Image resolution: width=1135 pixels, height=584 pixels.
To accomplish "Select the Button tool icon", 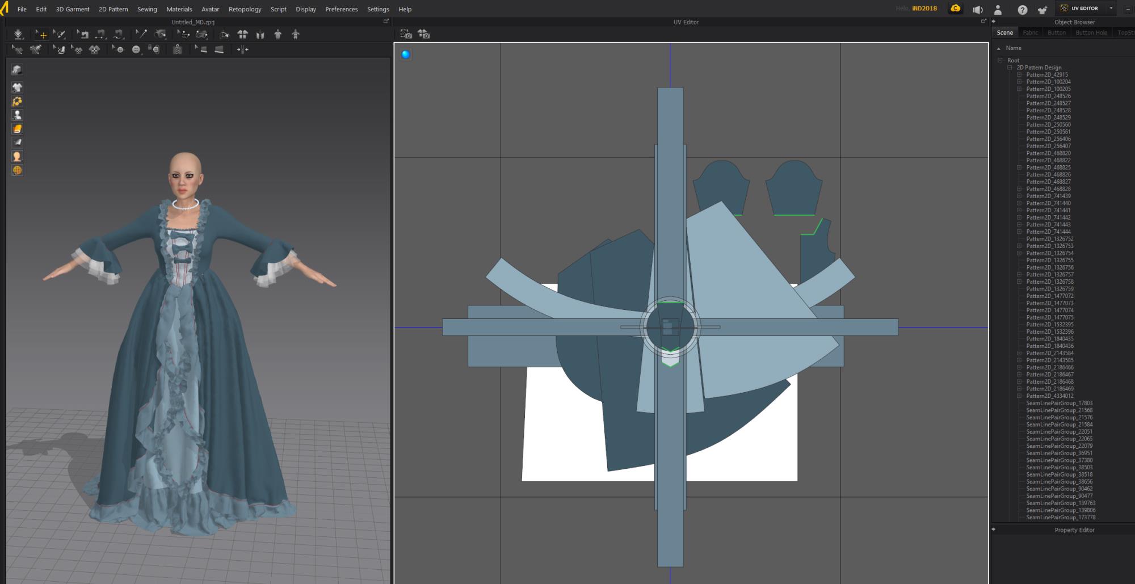I will (117, 49).
